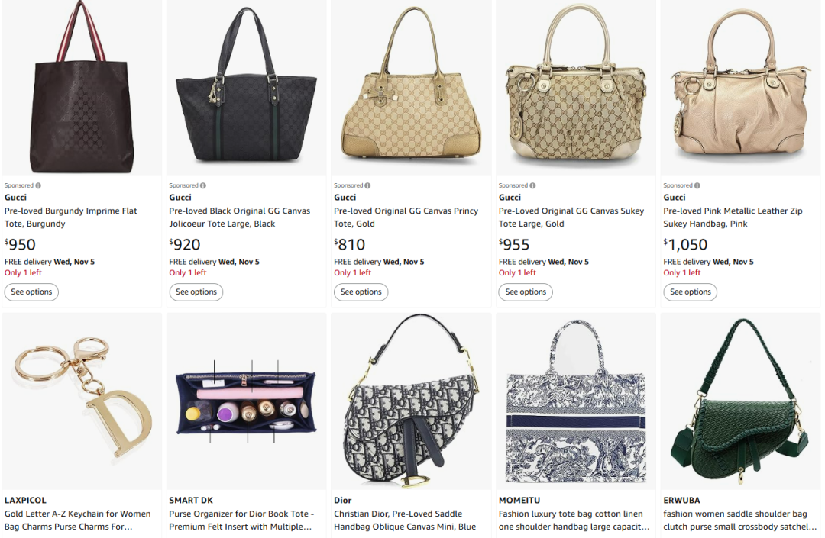Open Sponsored info icon above Princy Tote listing
The height and width of the screenshot is (538, 825).
point(368,185)
